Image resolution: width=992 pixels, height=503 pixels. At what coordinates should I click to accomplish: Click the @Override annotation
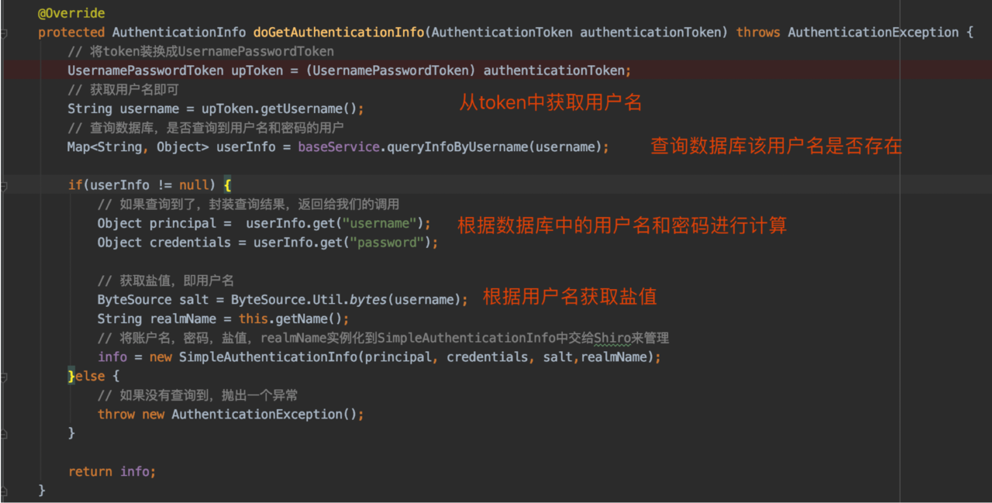[x=71, y=13]
